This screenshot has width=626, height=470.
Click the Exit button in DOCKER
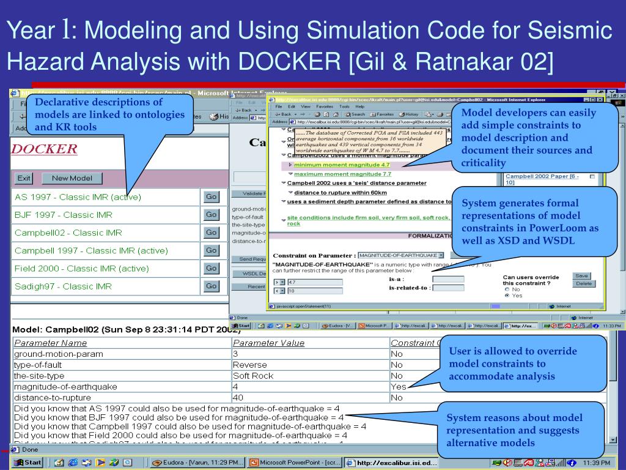pyautogui.click(x=24, y=178)
